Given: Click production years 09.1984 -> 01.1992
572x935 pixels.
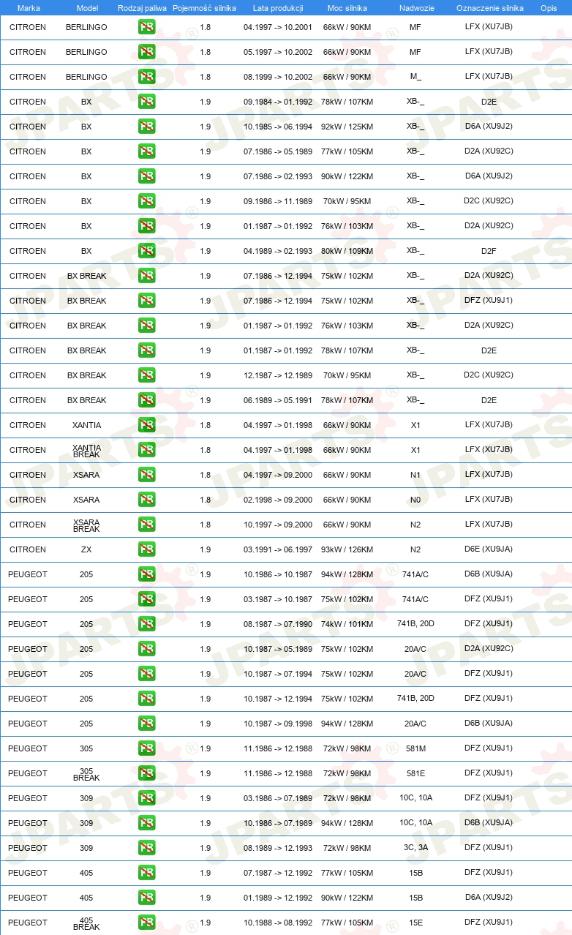Looking at the screenshot, I should (278, 102).
